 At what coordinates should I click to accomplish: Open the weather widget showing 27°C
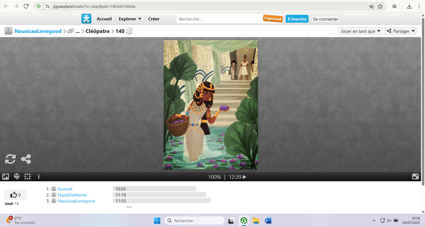21,220
